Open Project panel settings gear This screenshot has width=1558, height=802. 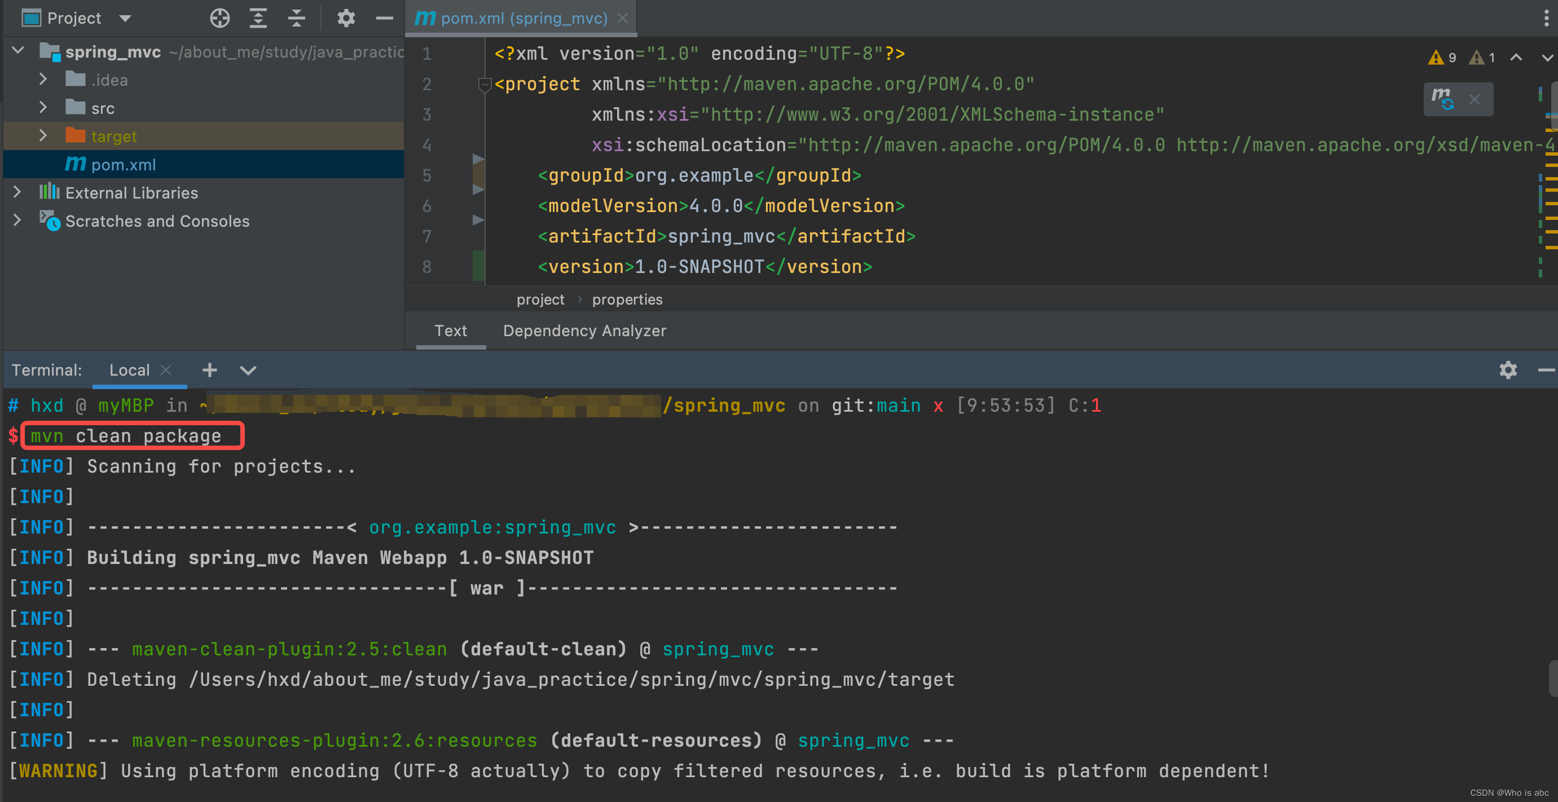(x=346, y=18)
